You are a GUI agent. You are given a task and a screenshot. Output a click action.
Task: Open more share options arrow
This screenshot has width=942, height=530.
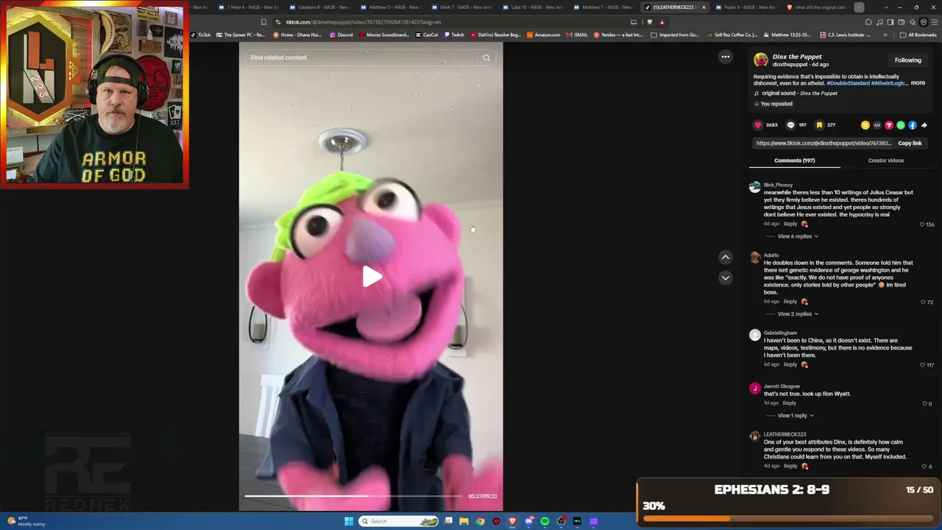tap(924, 125)
